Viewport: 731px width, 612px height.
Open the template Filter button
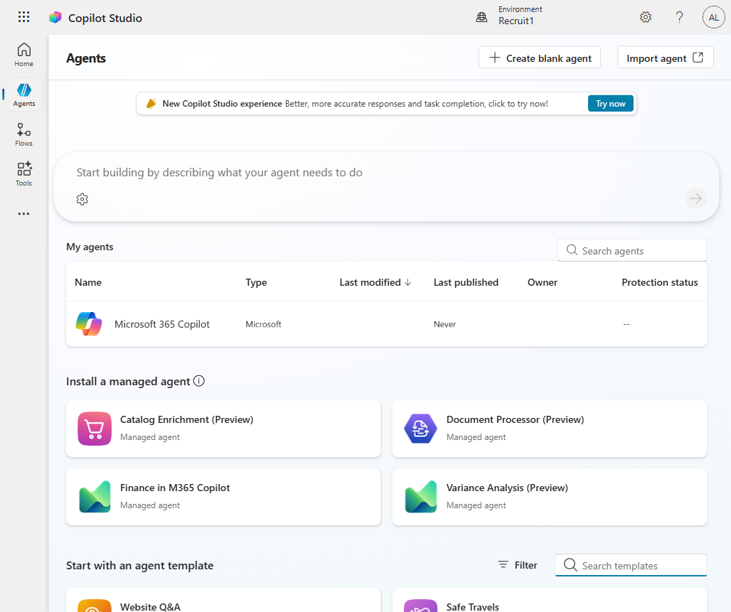[x=518, y=565]
